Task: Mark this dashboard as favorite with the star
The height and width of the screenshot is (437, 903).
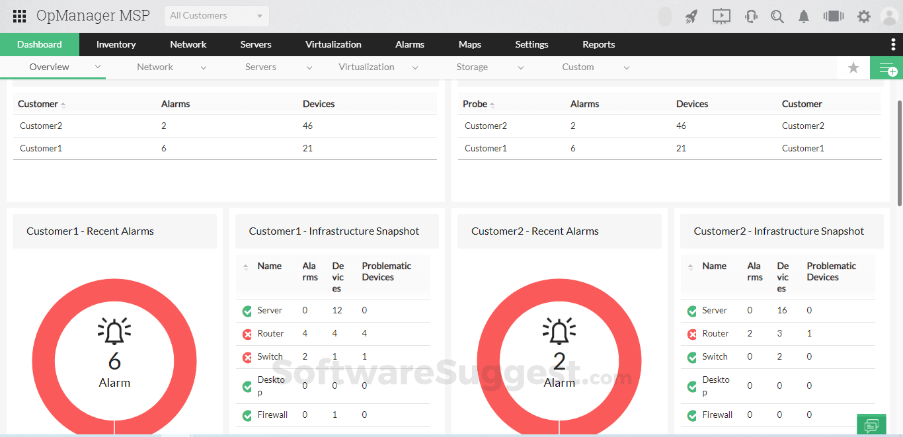Action: click(853, 67)
